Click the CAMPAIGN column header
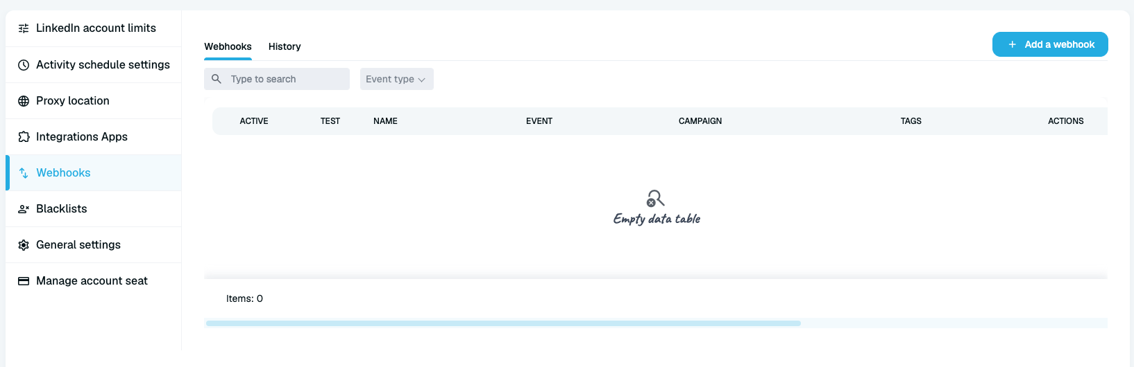Screen dimensions: 1134x367 point(700,121)
